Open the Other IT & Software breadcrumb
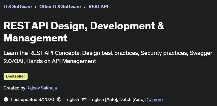217x106 pixels. click(x=60, y=7)
